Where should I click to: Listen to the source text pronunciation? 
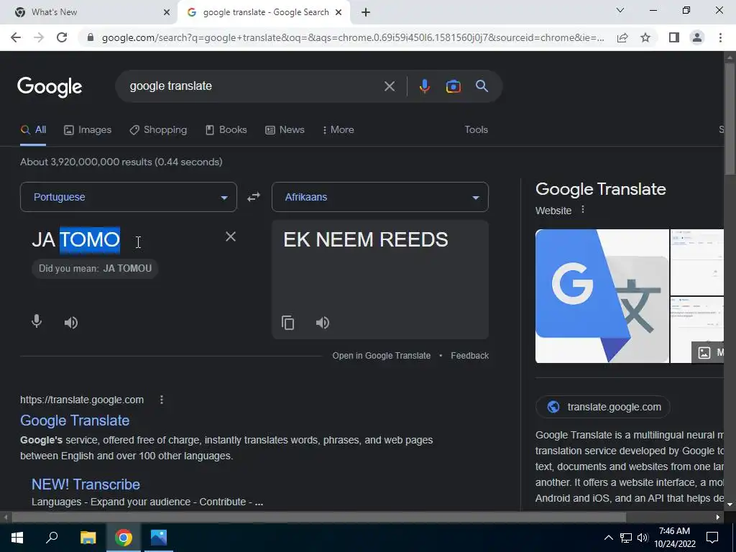71,323
